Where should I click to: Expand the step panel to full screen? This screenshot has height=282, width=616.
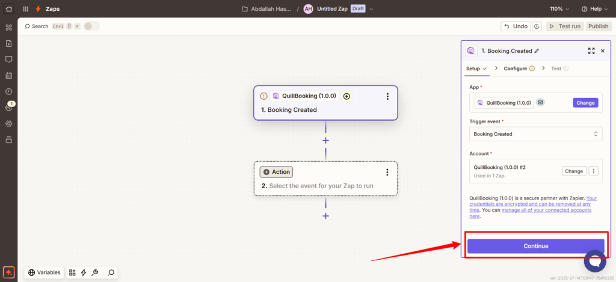(x=591, y=51)
